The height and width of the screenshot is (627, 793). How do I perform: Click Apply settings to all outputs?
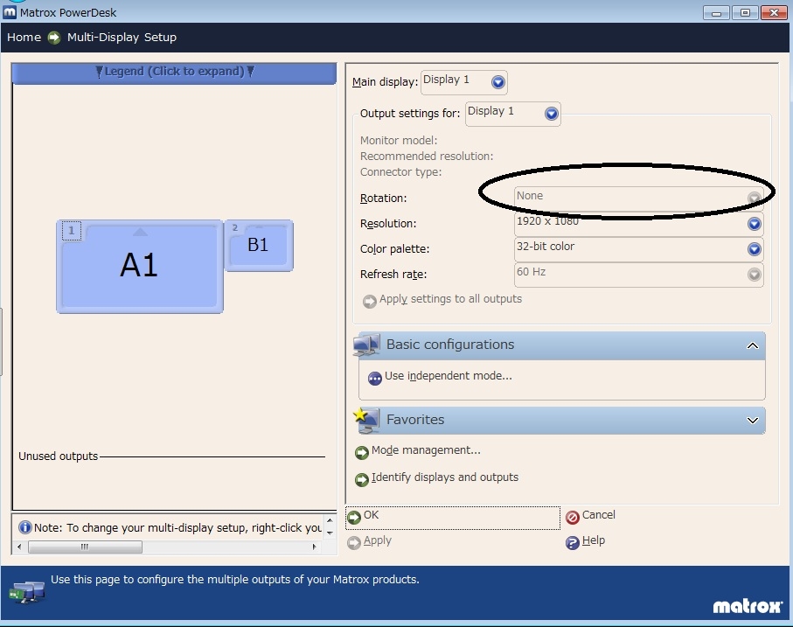click(450, 299)
